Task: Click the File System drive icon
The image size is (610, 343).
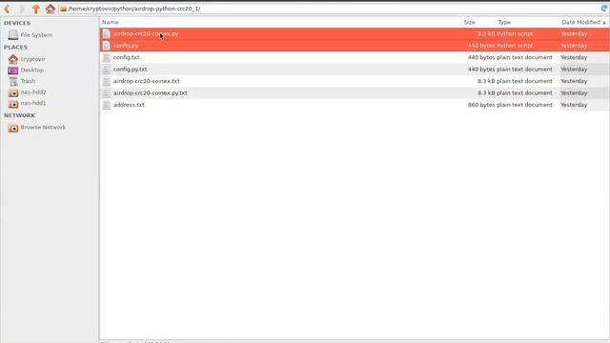Action: [12, 35]
